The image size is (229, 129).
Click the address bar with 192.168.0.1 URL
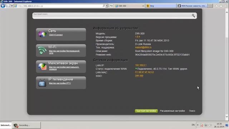pyautogui.click(x=58, y=6)
